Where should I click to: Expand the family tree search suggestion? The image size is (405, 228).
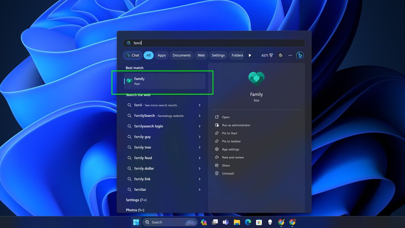point(199,147)
